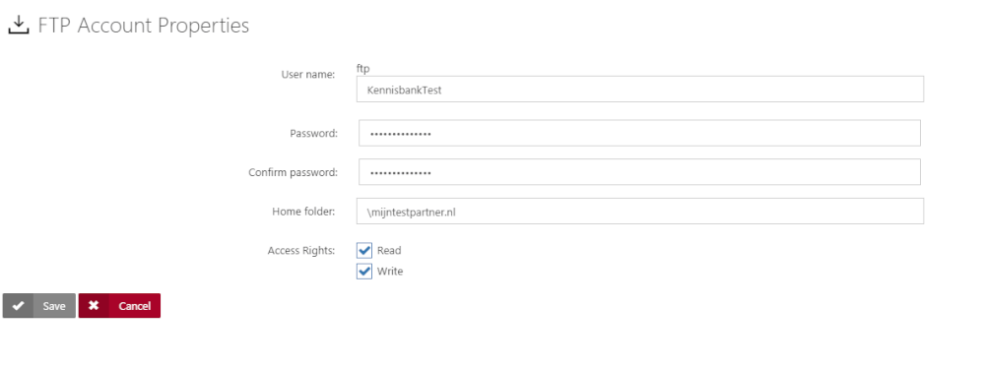
Task: Focus the Home folder field with \mijntestpartner.nl
Action: click(639, 211)
